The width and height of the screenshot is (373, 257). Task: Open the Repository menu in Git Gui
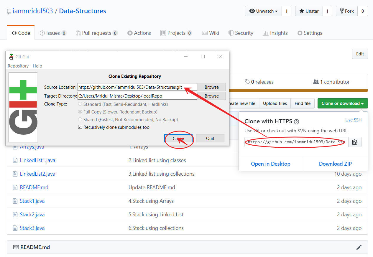[x=18, y=66]
